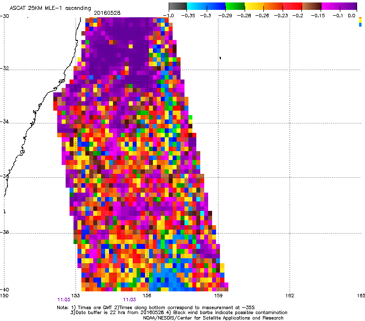This screenshot has width=365, height=321.
Task: Click the 0.0 color scale label
Action: 352,16
